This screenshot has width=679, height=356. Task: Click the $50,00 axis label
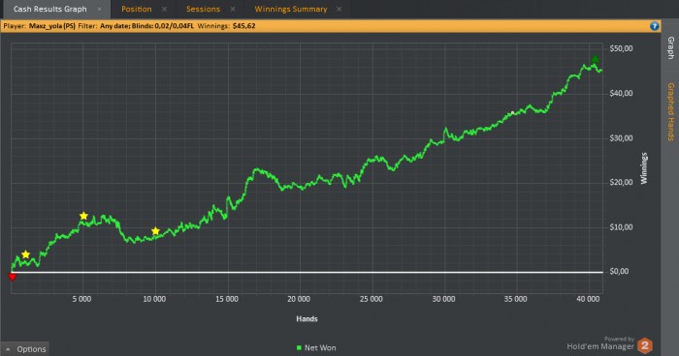tap(621, 48)
